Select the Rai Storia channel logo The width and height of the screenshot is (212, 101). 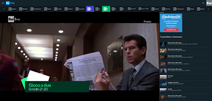click(68, 9)
